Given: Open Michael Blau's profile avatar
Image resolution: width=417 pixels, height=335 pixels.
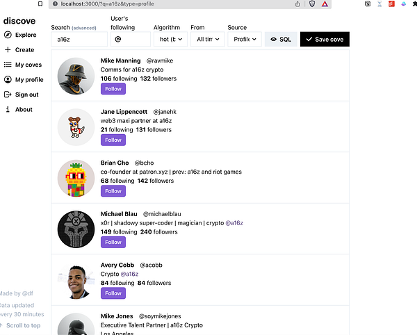Looking at the screenshot, I should tap(76, 229).
